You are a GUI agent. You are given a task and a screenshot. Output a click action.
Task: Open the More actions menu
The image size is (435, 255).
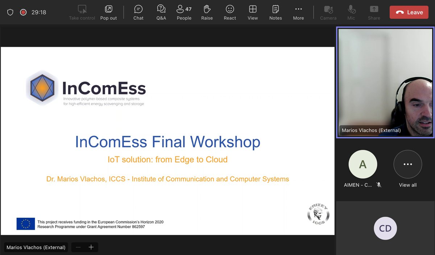[x=298, y=12]
